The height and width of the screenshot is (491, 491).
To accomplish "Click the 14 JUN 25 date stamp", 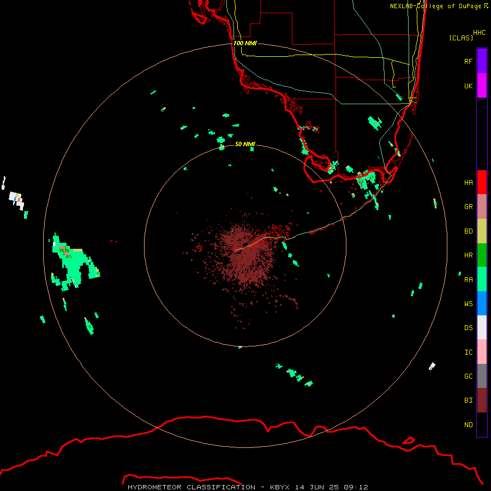I will coord(316,487).
